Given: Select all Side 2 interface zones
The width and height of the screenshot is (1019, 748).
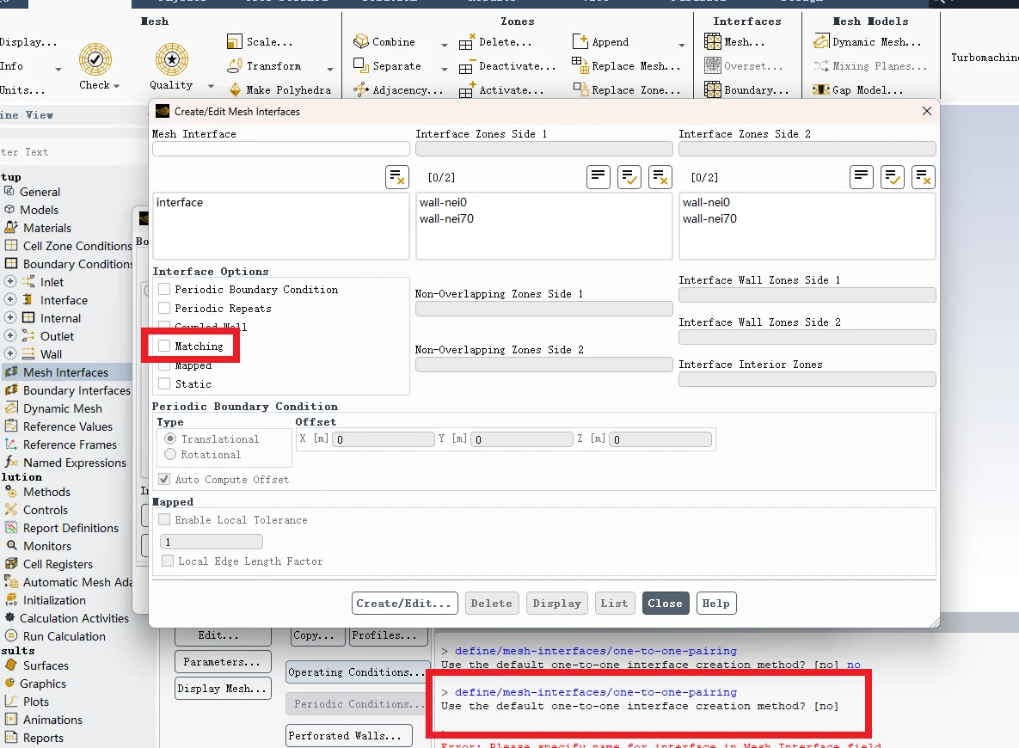Looking at the screenshot, I should pos(893,177).
